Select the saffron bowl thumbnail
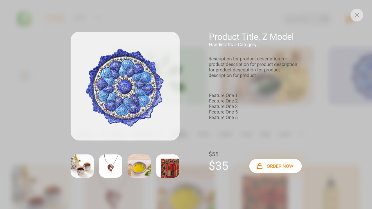The width and height of the screenshot is (372, 209). pos(139,166)
